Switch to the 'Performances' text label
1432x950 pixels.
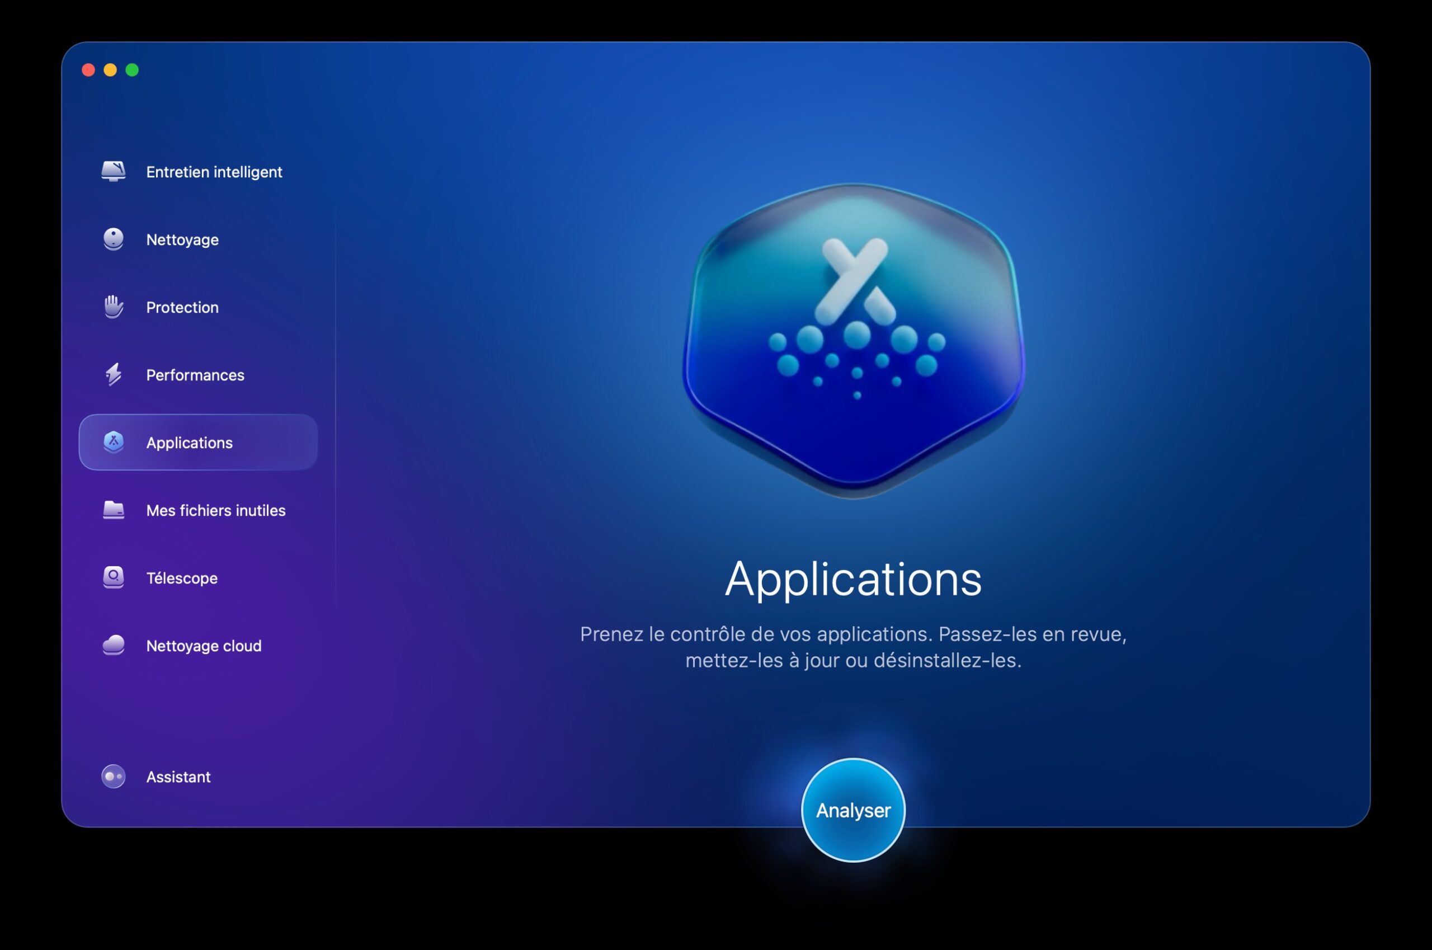click(x=195, y=375)
